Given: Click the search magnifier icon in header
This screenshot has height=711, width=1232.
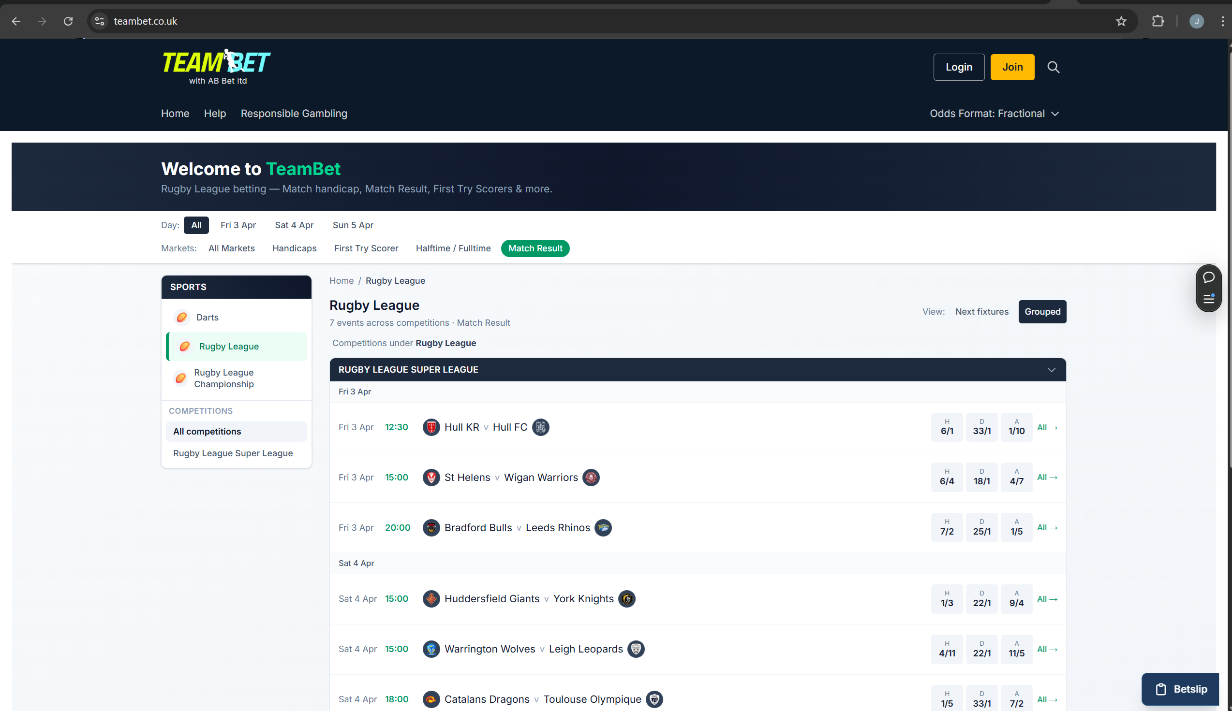Looking at the screenshot, I should (1053, 67).
